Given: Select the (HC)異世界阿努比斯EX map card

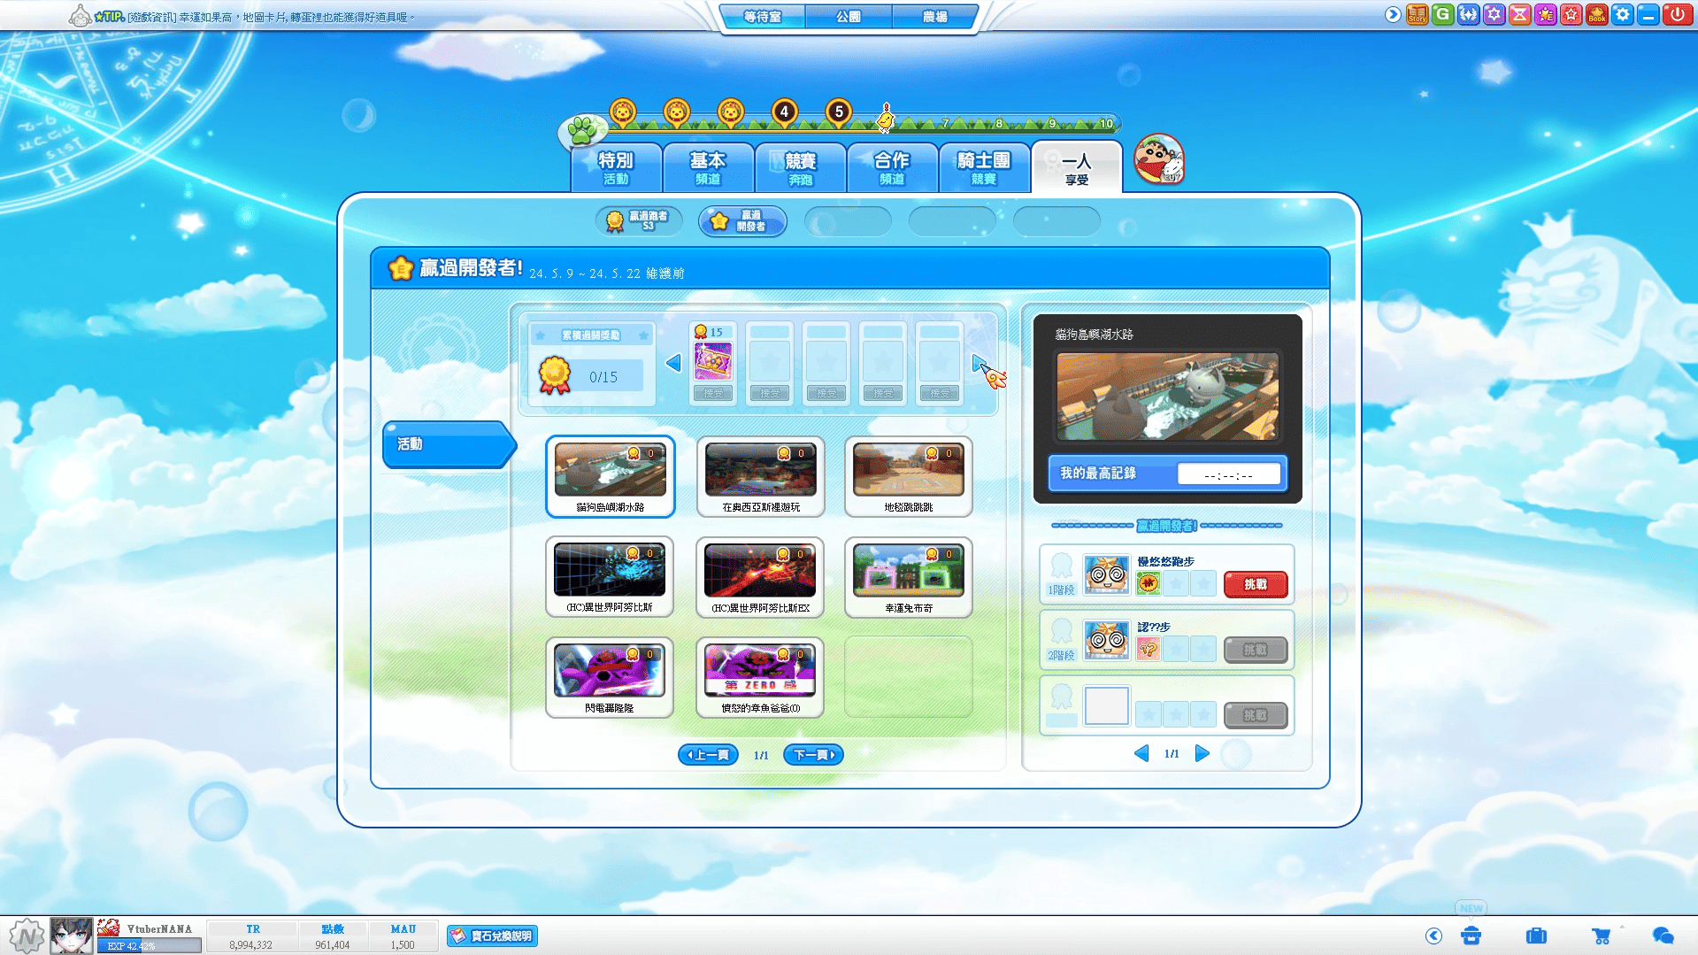Looking at the screenshot, I should click(760, 577).
